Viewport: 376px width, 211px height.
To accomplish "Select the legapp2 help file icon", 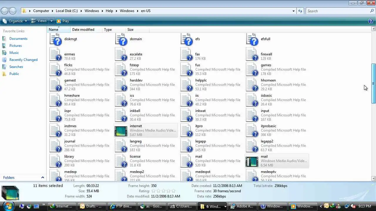I will (x=252, y=146).
